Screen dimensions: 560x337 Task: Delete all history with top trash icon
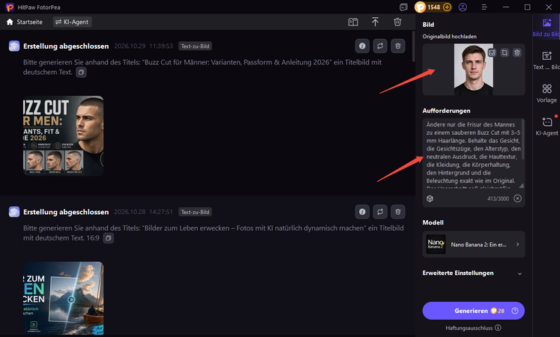point(397,22)
